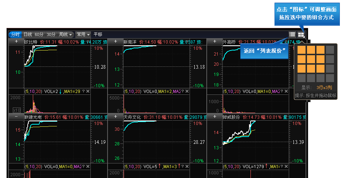Screen dimensions: 342x178
Task: Click 欧比特 price 价:11.31 readout
Action: [x=48, y=42]
